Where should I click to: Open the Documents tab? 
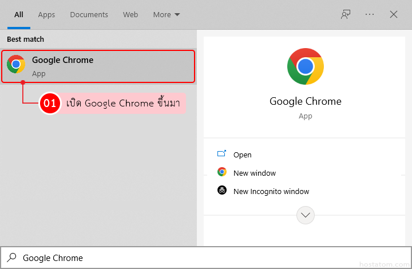point(89,15)
